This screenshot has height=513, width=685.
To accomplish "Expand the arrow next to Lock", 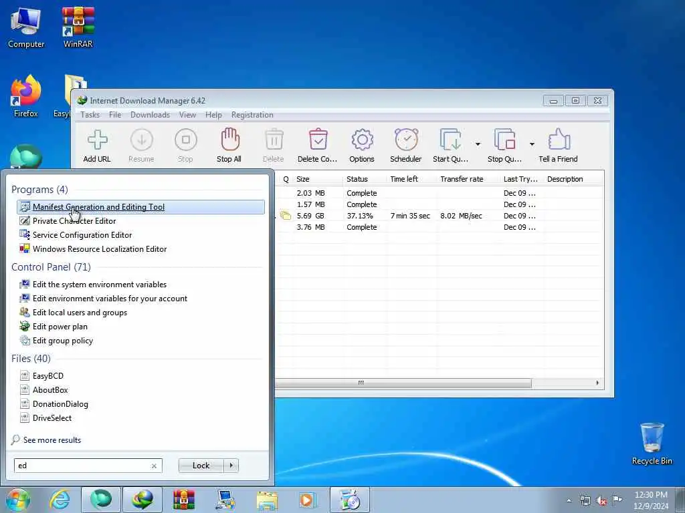I will point(231,466).
